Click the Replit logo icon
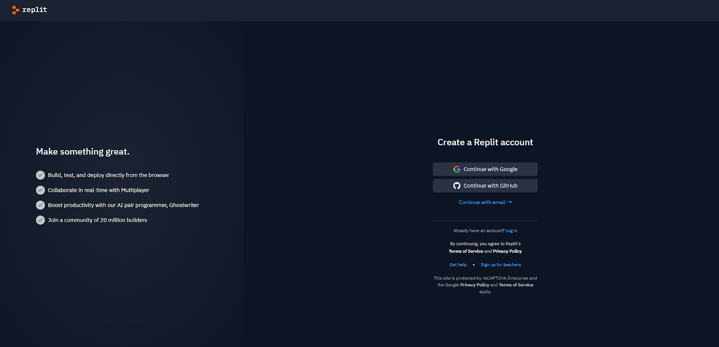Image resolution: width=719 pixels, height=347 pixels. point(15,10)
